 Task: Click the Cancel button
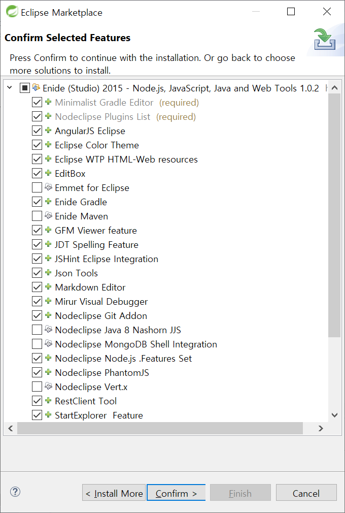[306, 493]
